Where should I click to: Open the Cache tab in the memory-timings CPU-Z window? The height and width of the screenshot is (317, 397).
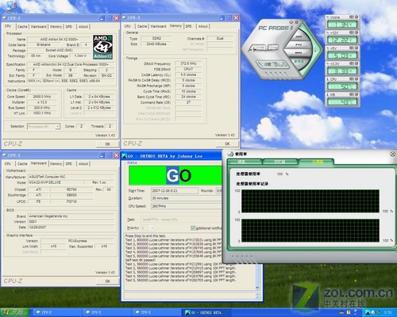tap(142, 26)
